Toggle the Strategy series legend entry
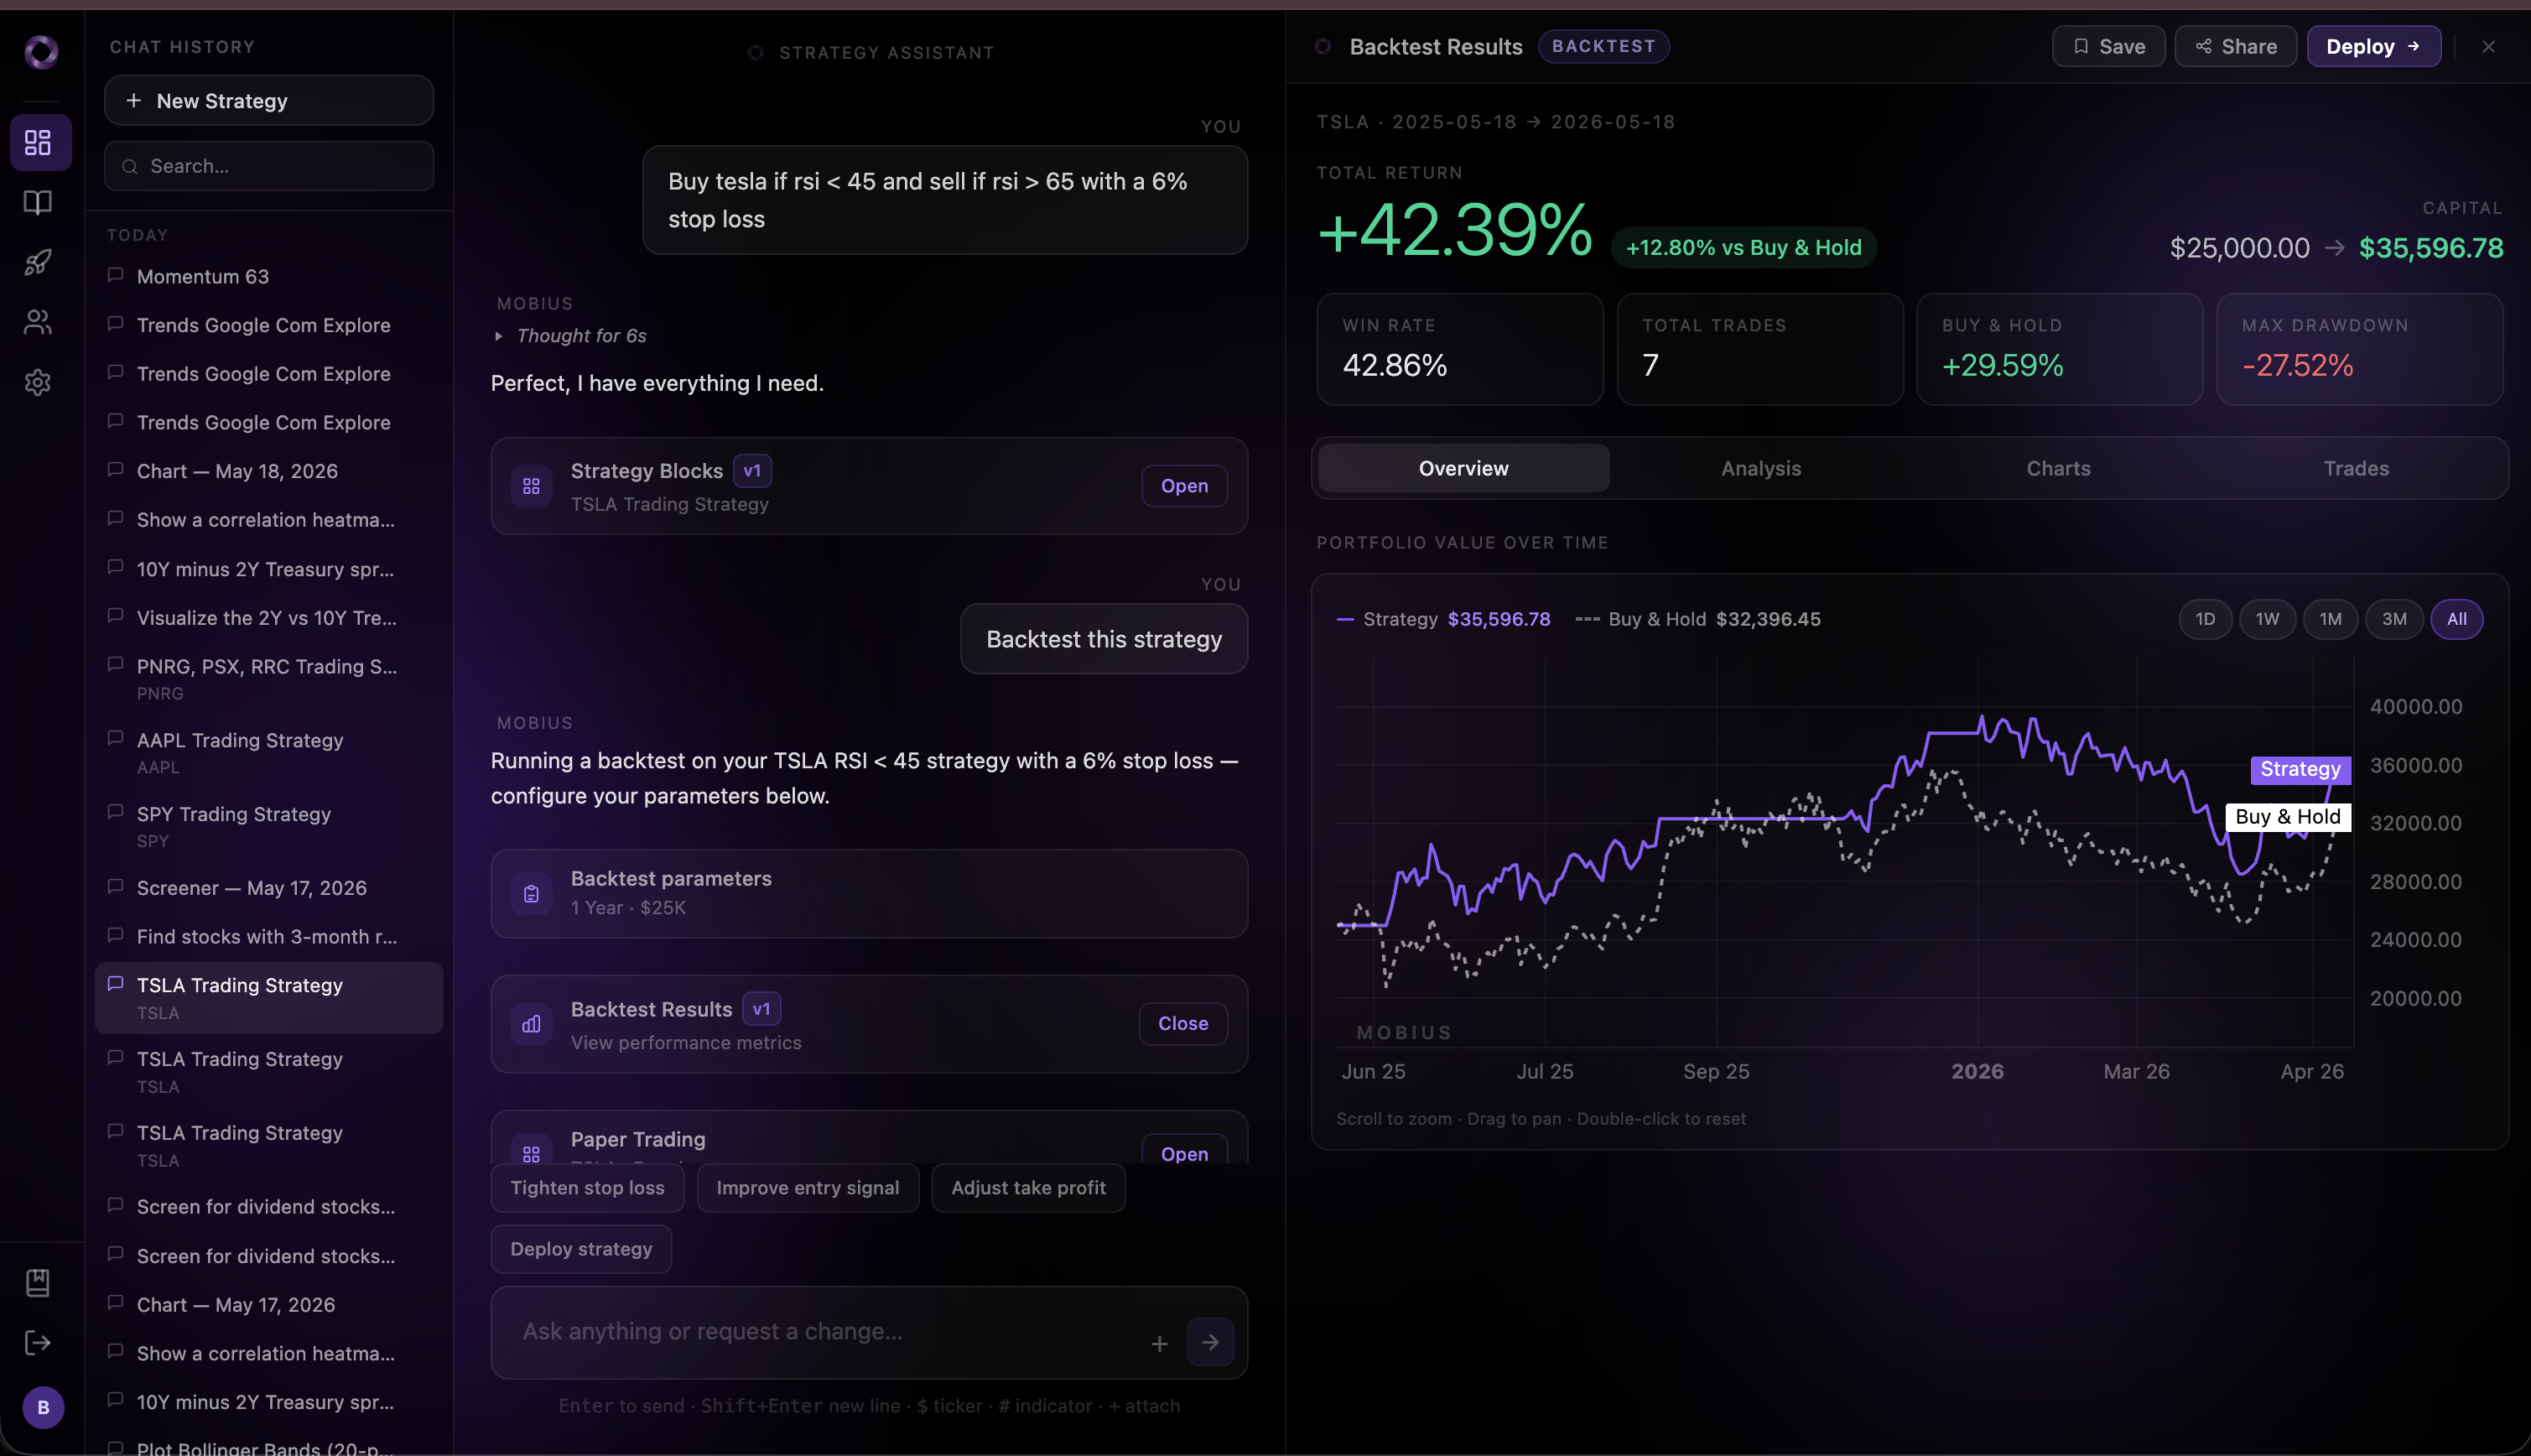The image size is (2531, 1456). pyautogui.click(x=1443, y=619)
